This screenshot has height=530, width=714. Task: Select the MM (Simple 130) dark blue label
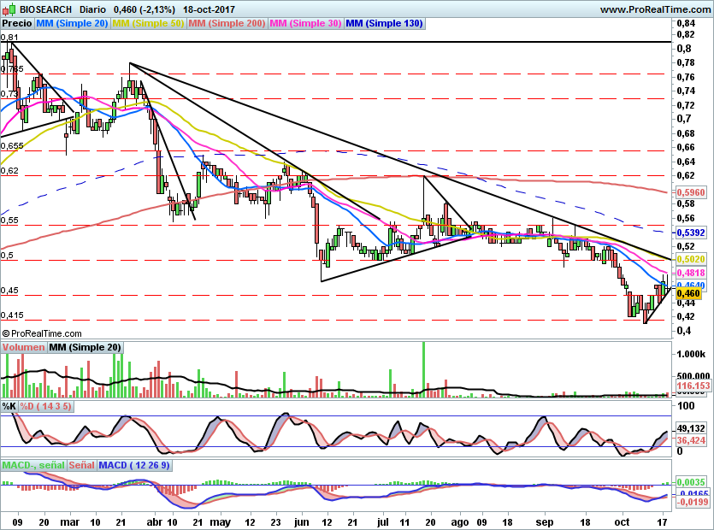(384, 23)
